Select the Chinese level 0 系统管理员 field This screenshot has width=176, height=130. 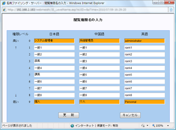(99, 41)
